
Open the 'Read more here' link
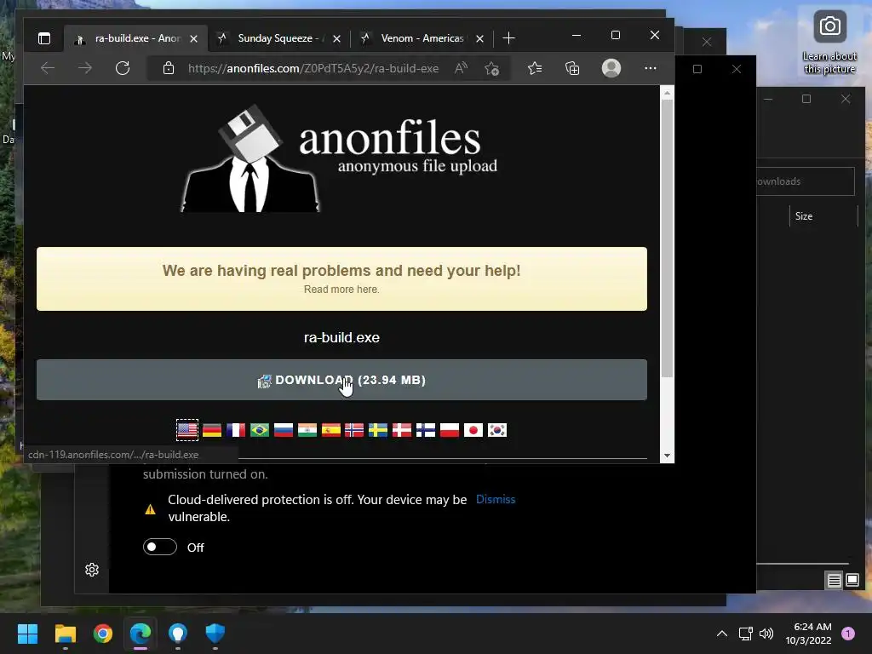coord(341,290)
